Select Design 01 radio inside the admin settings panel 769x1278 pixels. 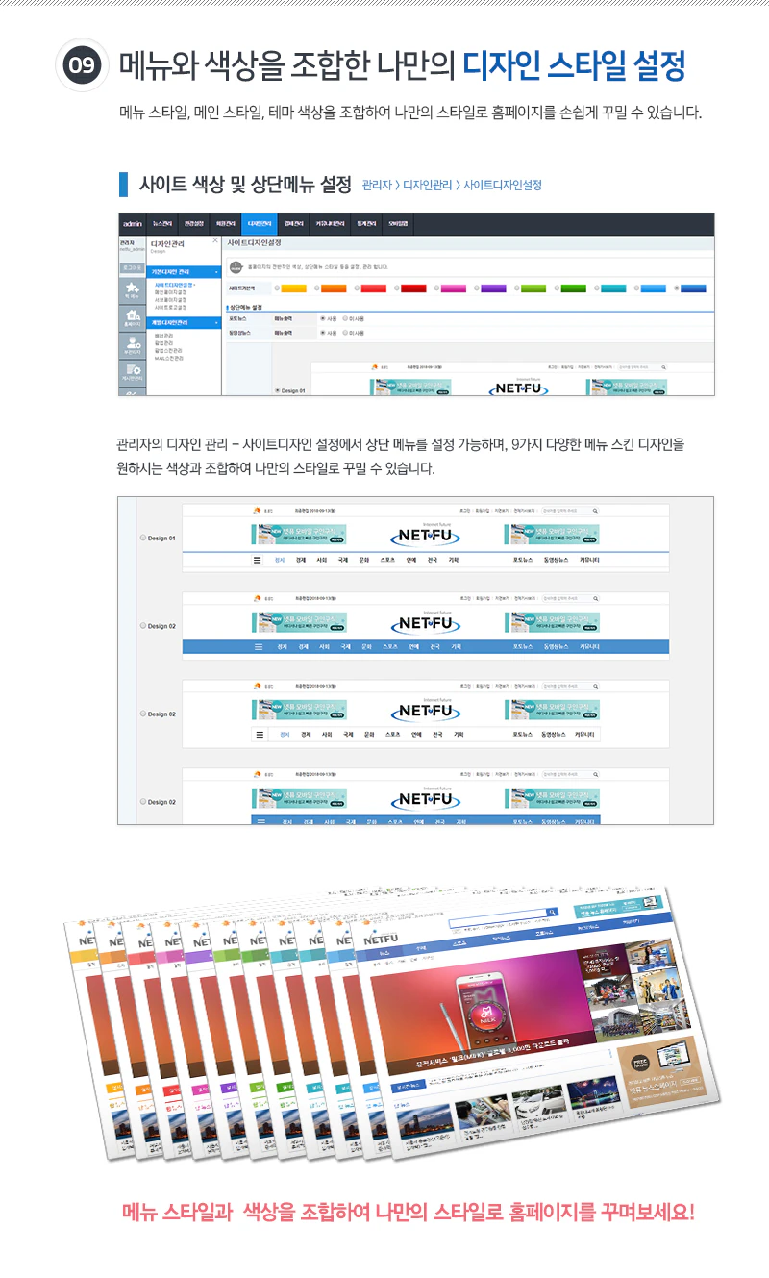[277, 390]
